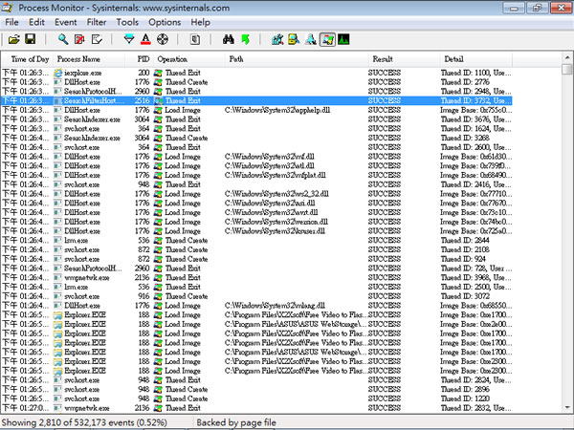Screen dimensions: 574x430
Task: Click the Save icon in toolbar
Action: [x=30, y=39]
